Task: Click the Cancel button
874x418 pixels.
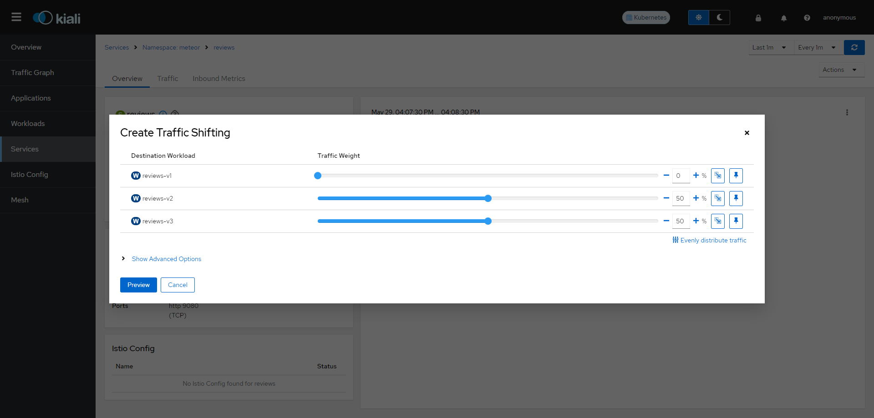Action: (x=178, y=285)
